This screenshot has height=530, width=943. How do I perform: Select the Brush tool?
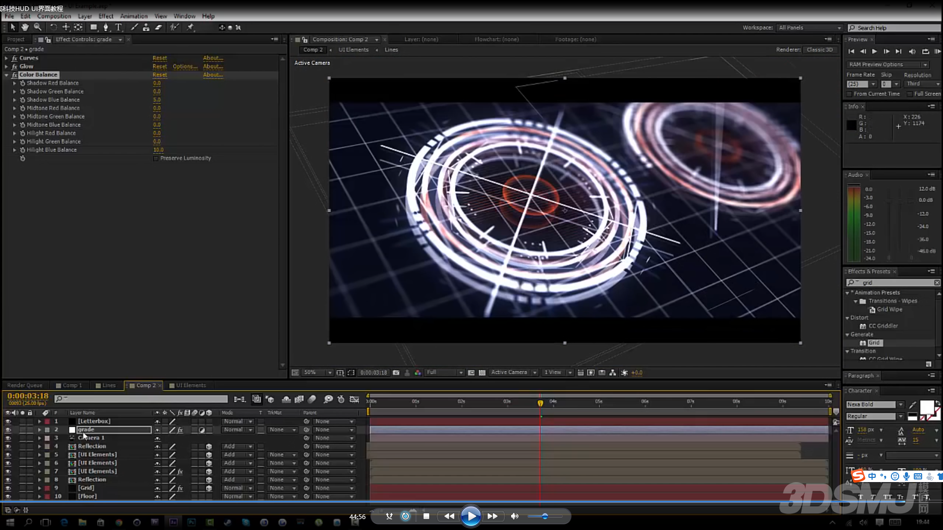134,27
